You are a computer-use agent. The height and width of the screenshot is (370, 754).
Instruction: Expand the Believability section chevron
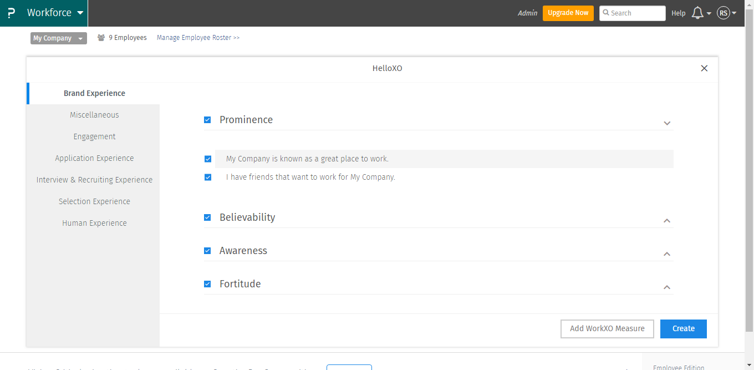click(x=667, y=221)
